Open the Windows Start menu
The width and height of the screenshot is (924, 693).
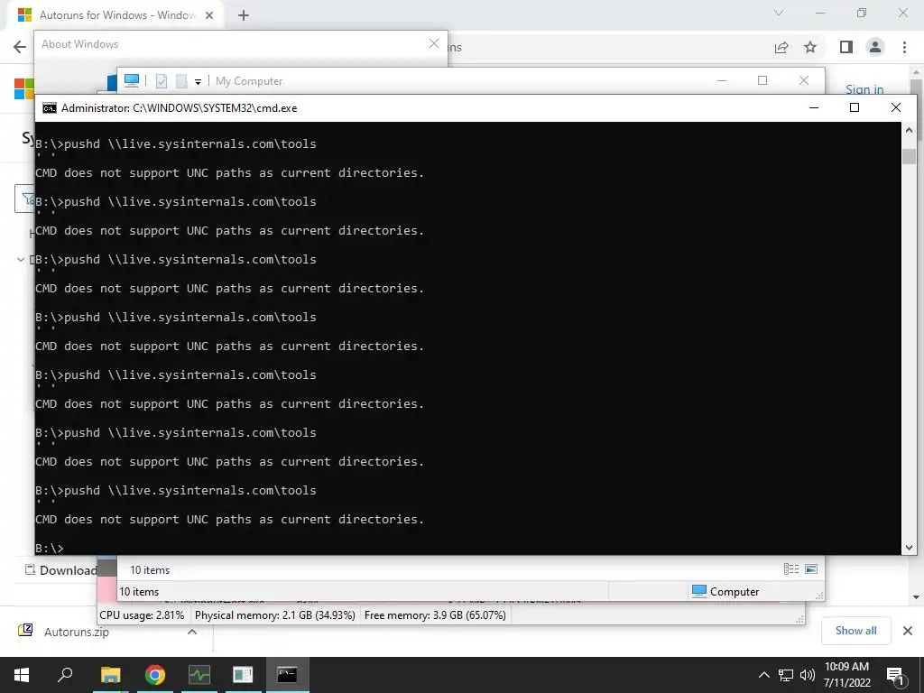point(22,674)
